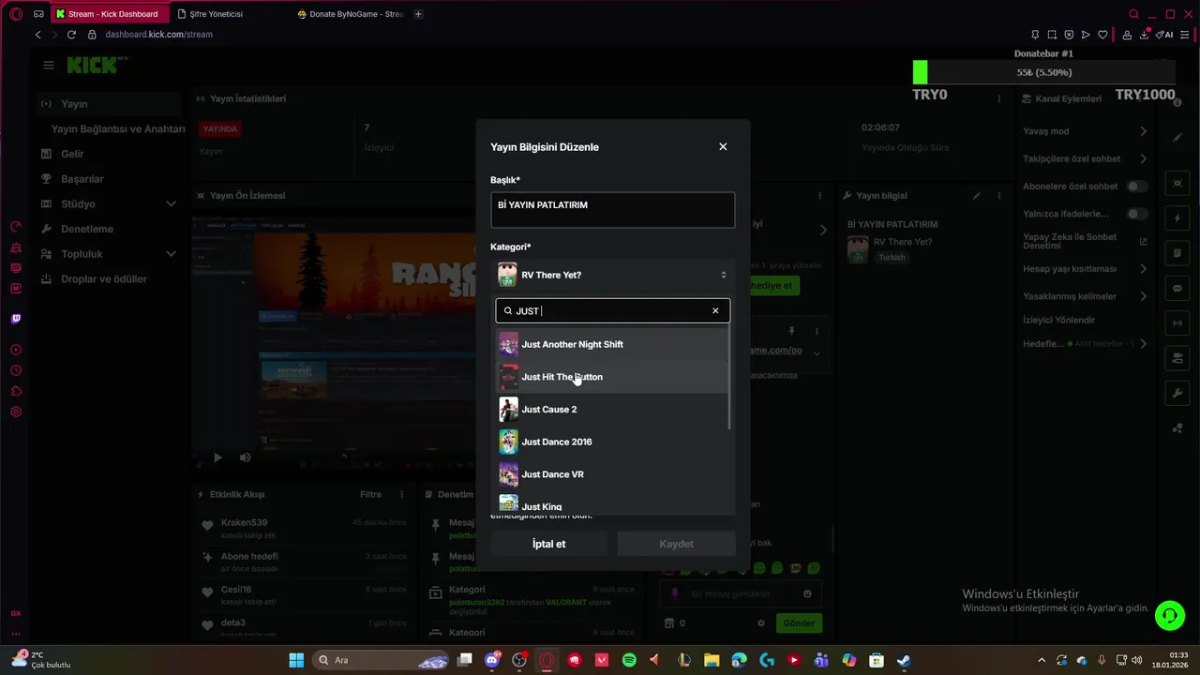1200x675 pixels.
Task: Open Yayın sidebar section
Action: (x=110, y=104)
